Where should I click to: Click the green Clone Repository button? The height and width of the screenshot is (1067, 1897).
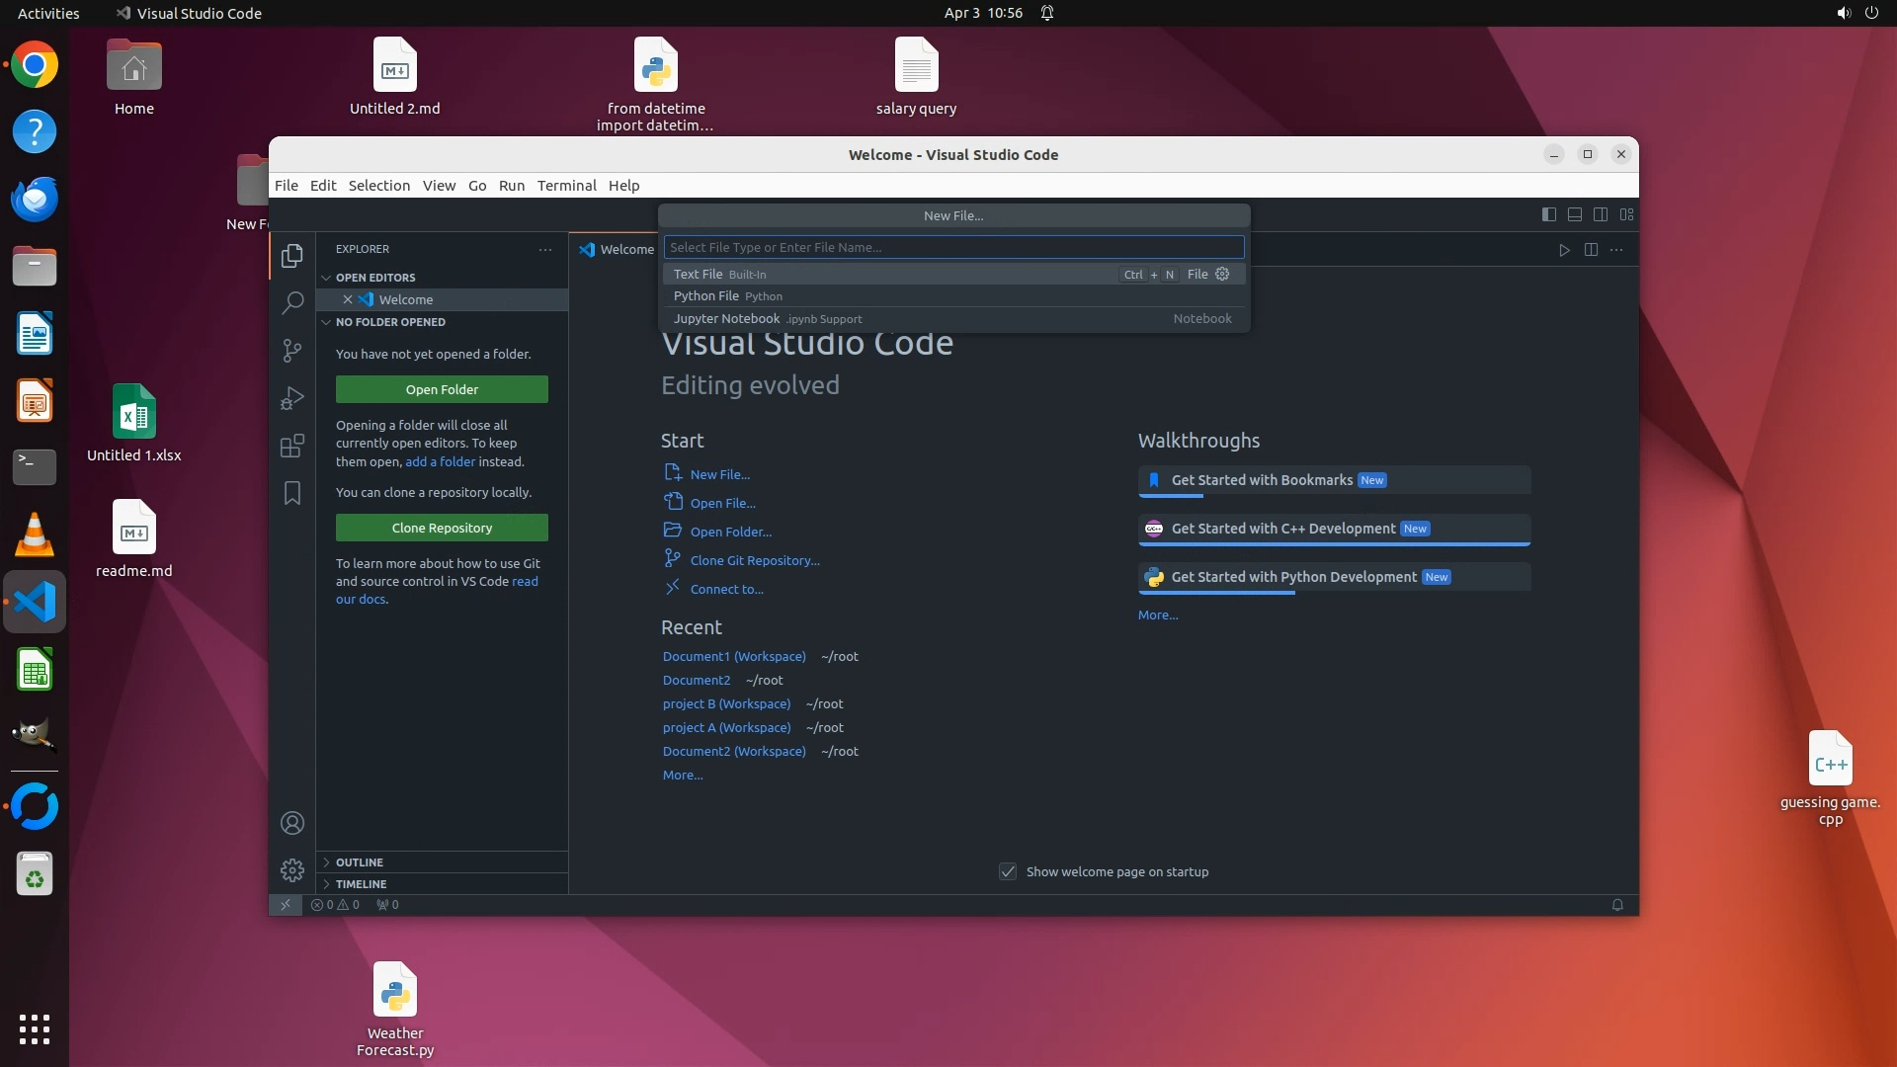coord(442,528)
